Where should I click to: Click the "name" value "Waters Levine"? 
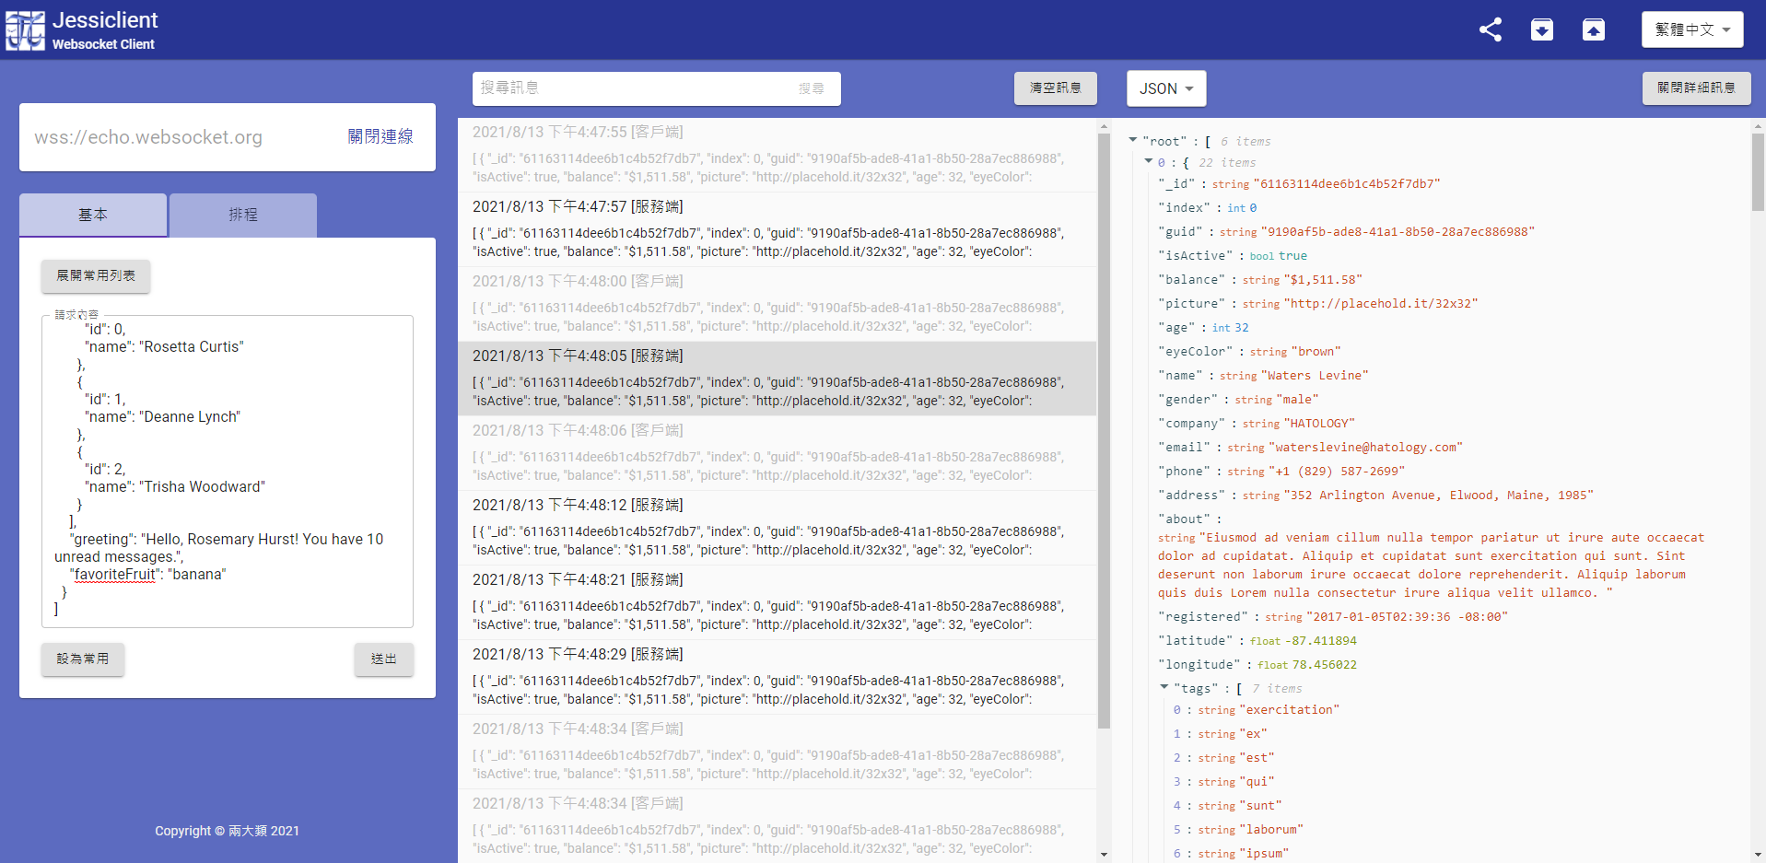pos(1315,376)
